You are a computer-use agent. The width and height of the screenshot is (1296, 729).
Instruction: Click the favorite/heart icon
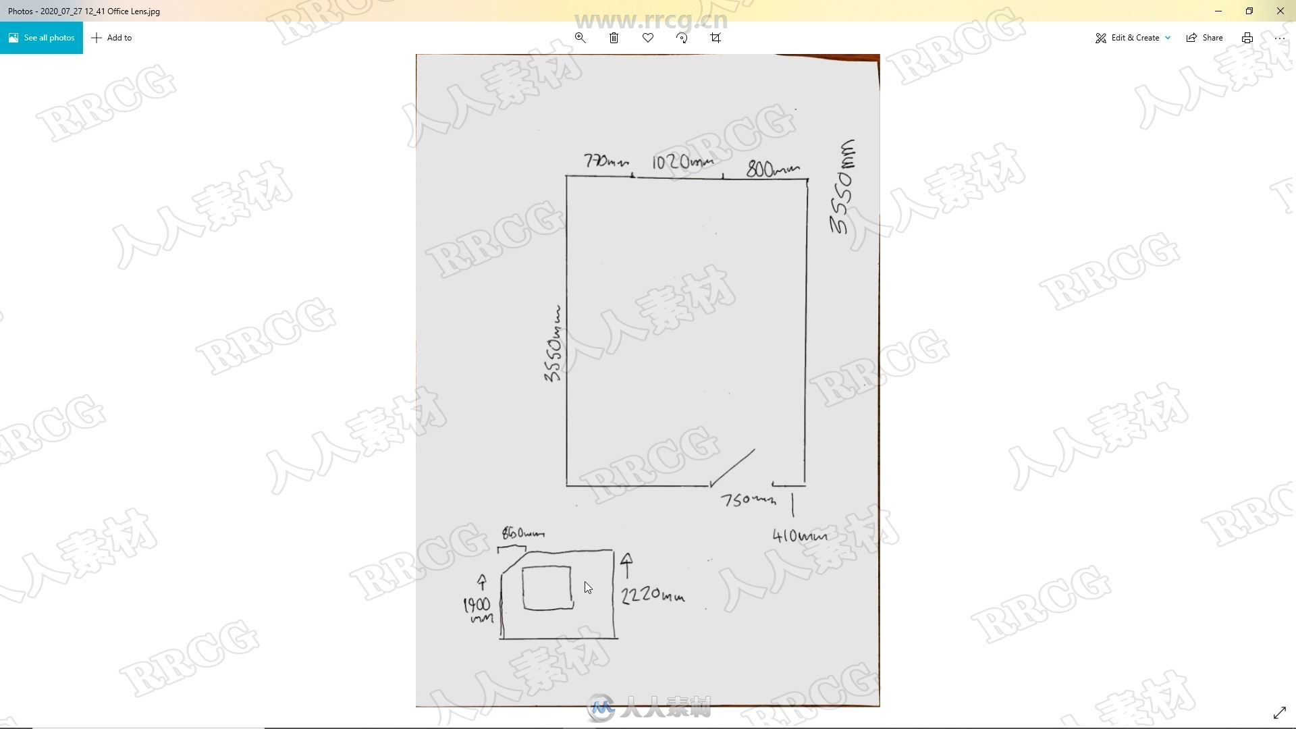(x=648, y=37)
